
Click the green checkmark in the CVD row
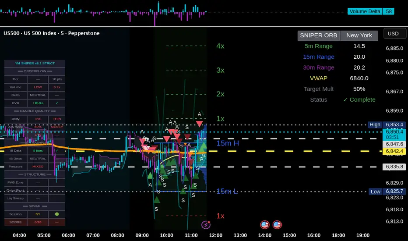click(x=57, y=103)
